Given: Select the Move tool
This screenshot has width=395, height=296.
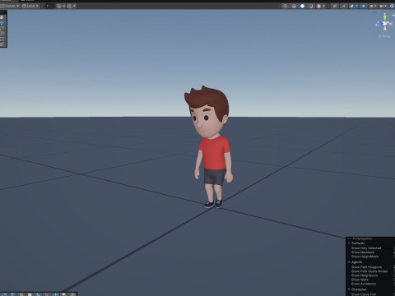Looking at the screenshot, I should point(2,23).
